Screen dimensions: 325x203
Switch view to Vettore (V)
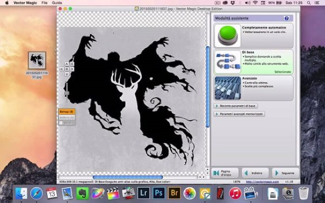pos(67,117)
